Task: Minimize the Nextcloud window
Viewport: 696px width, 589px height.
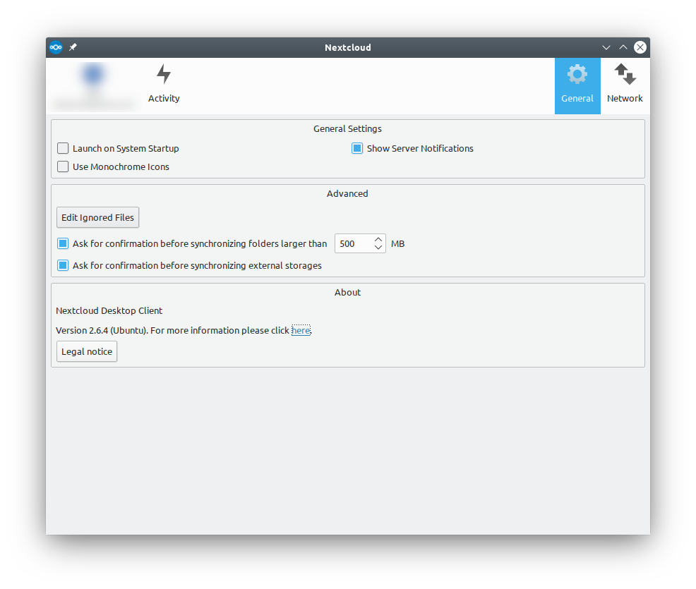Action: point(606,47)
